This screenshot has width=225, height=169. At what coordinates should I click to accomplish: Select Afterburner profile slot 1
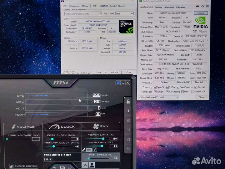point(128,111)
